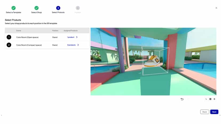221x124 pixels.
Task: Click the faded person-shaped icon beside the grid icon
Action: (x=206, y=99)
